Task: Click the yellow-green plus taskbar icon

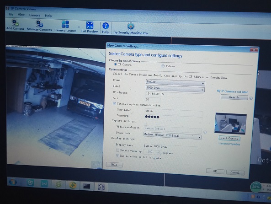Action: (73, 185)
